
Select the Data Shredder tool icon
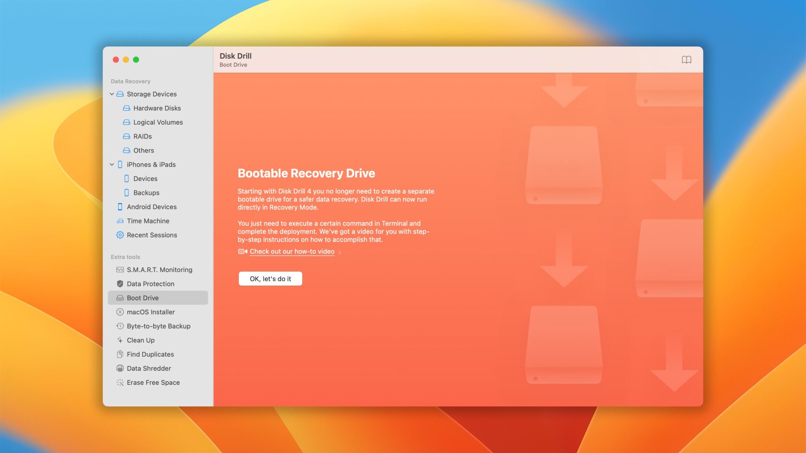(x=120, y=368)
